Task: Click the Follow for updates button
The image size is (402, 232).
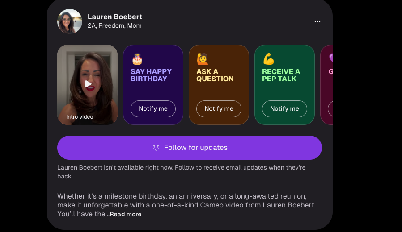Action: click(190, 148)
